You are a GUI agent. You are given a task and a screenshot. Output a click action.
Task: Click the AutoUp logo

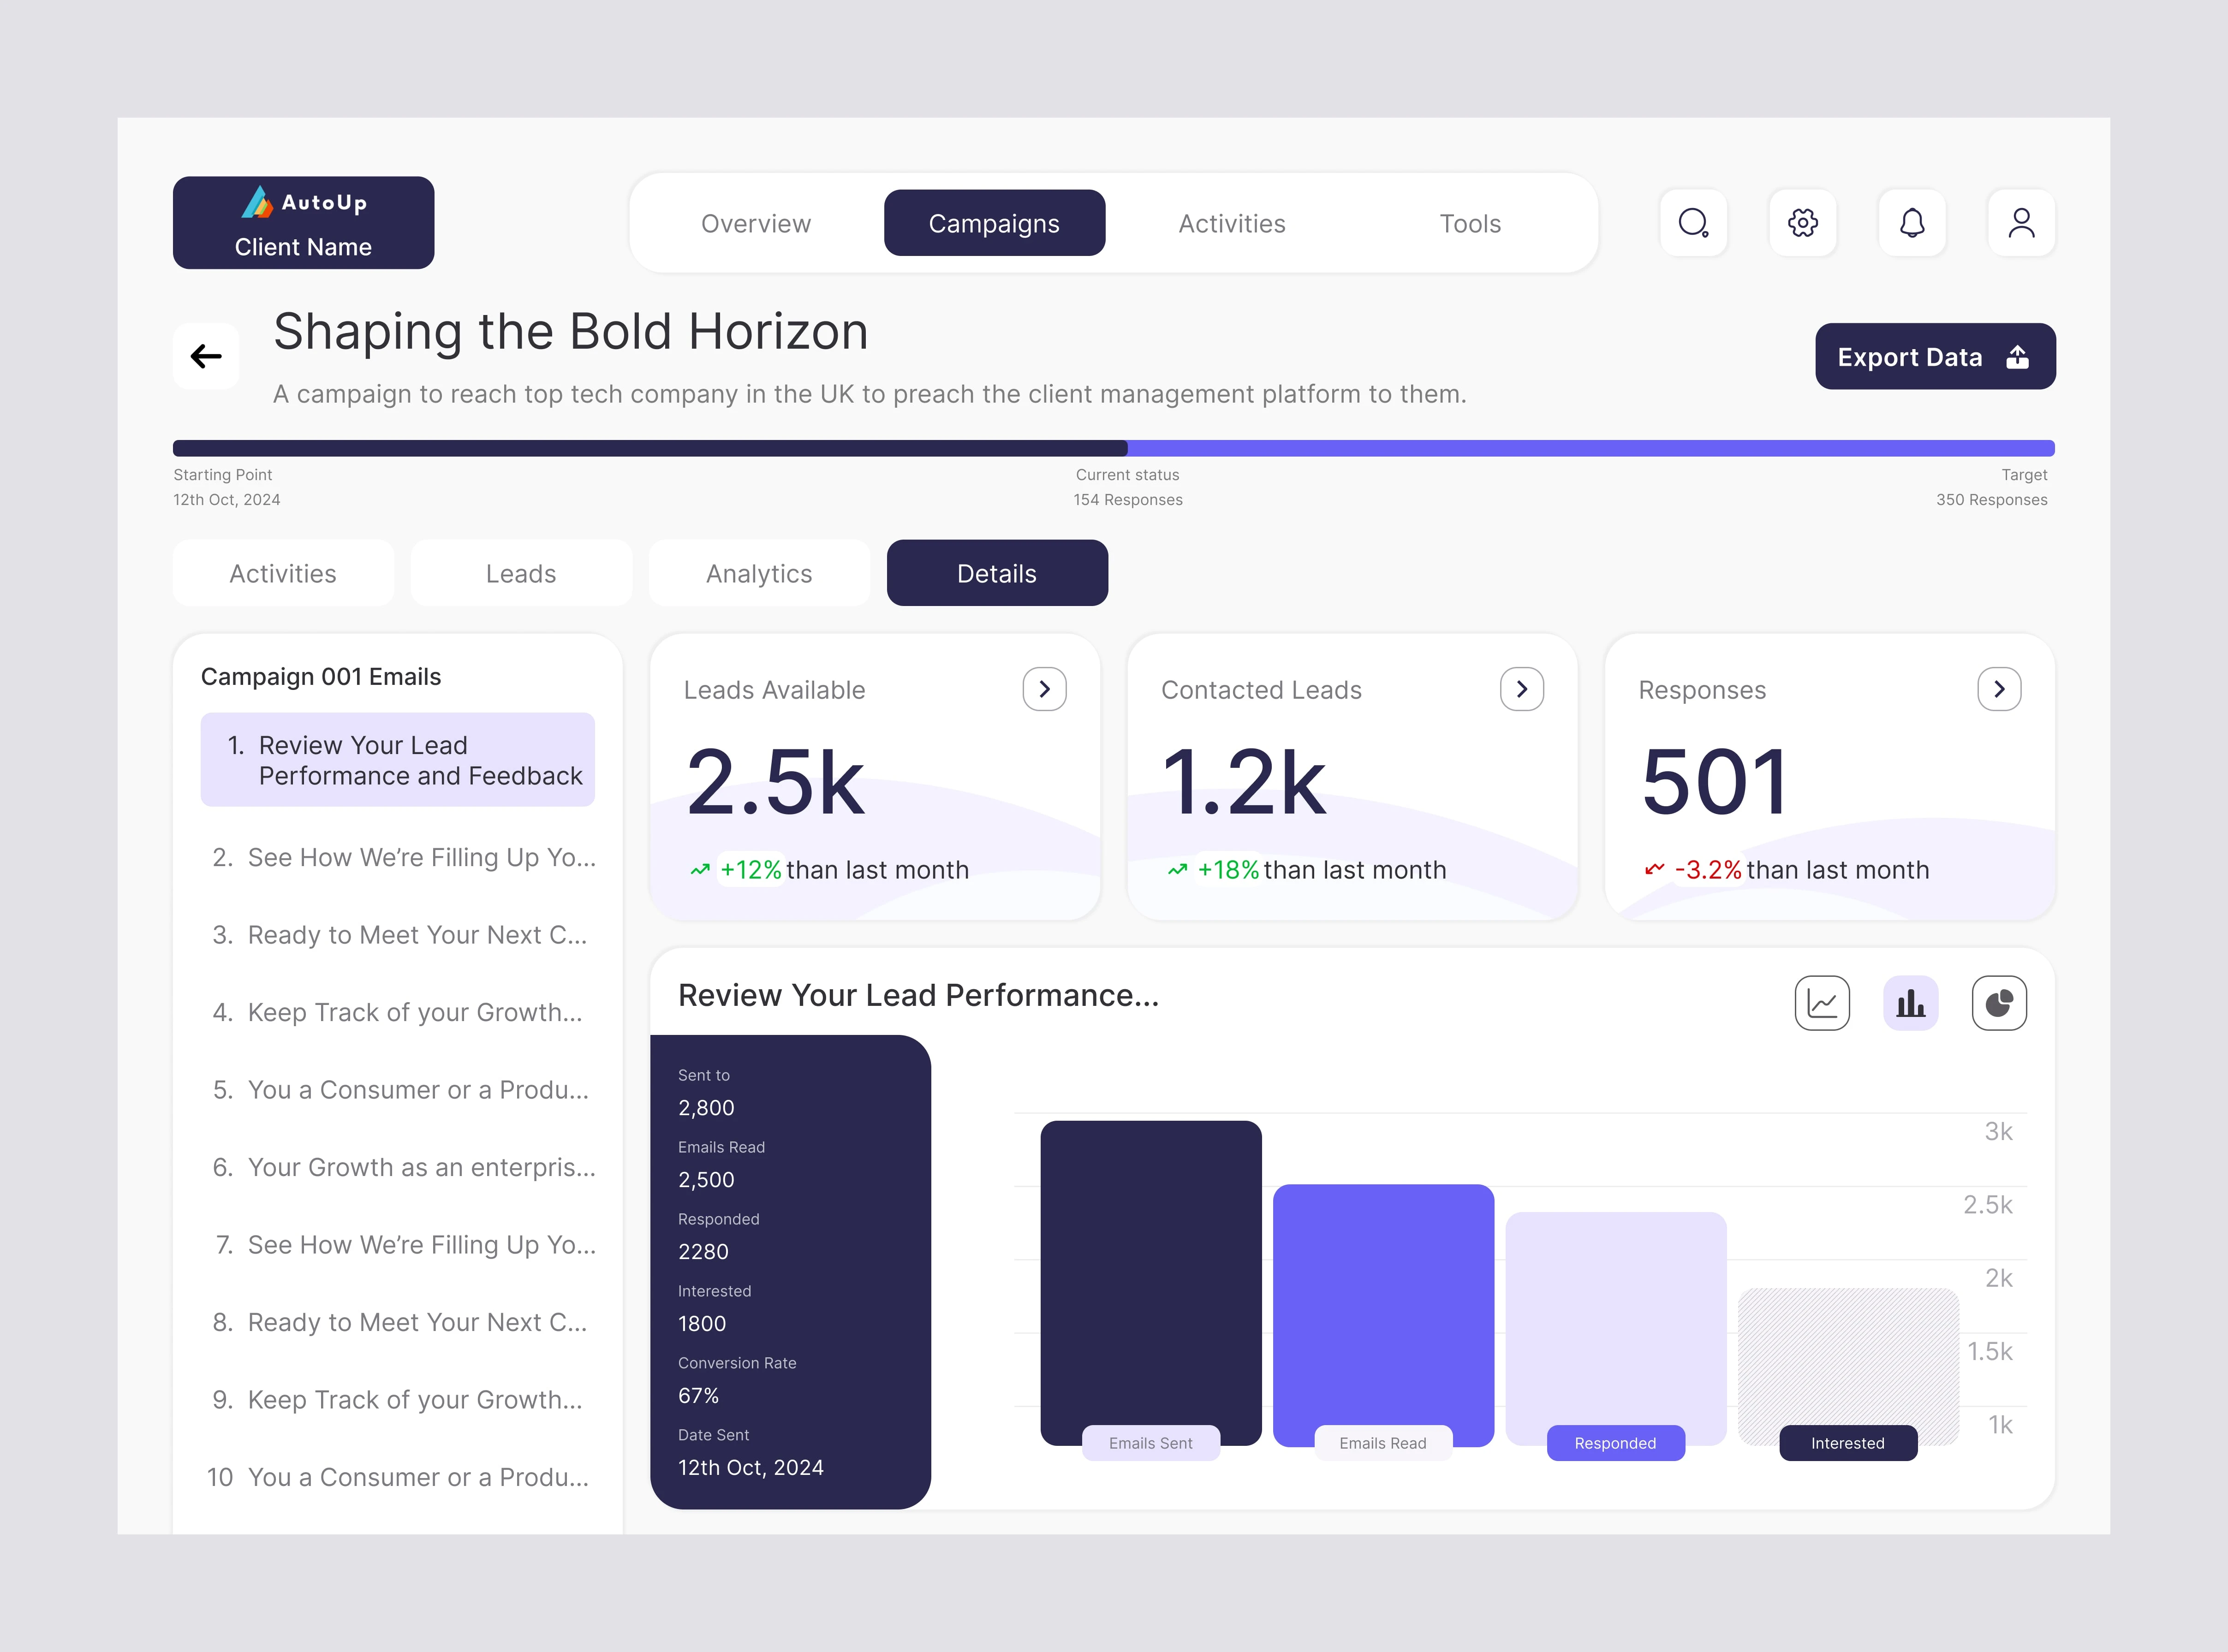point(303,203)
